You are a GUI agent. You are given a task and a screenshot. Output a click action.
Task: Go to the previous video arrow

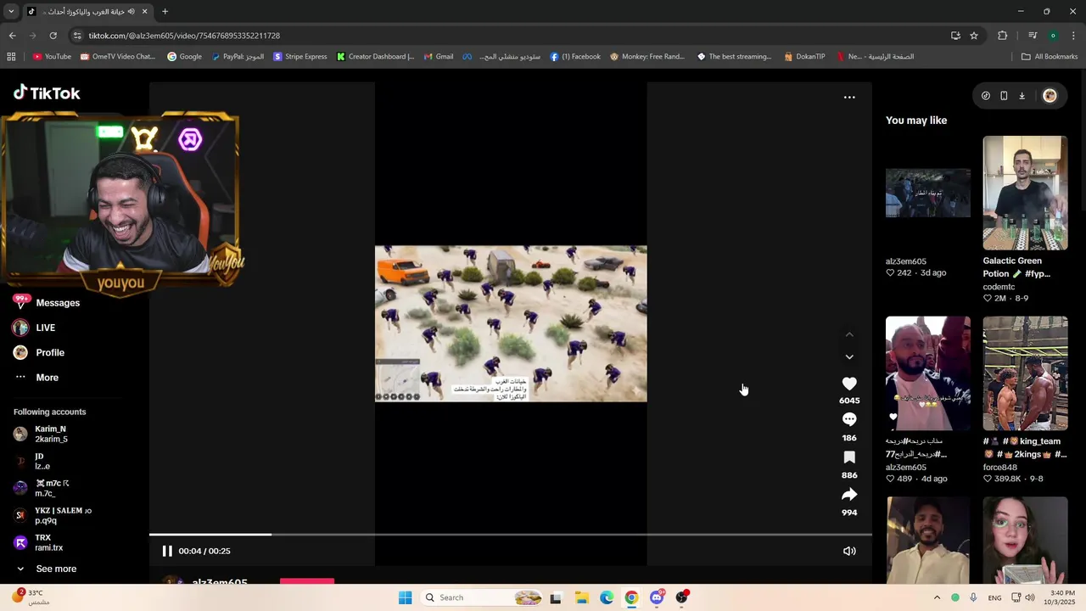849,334
